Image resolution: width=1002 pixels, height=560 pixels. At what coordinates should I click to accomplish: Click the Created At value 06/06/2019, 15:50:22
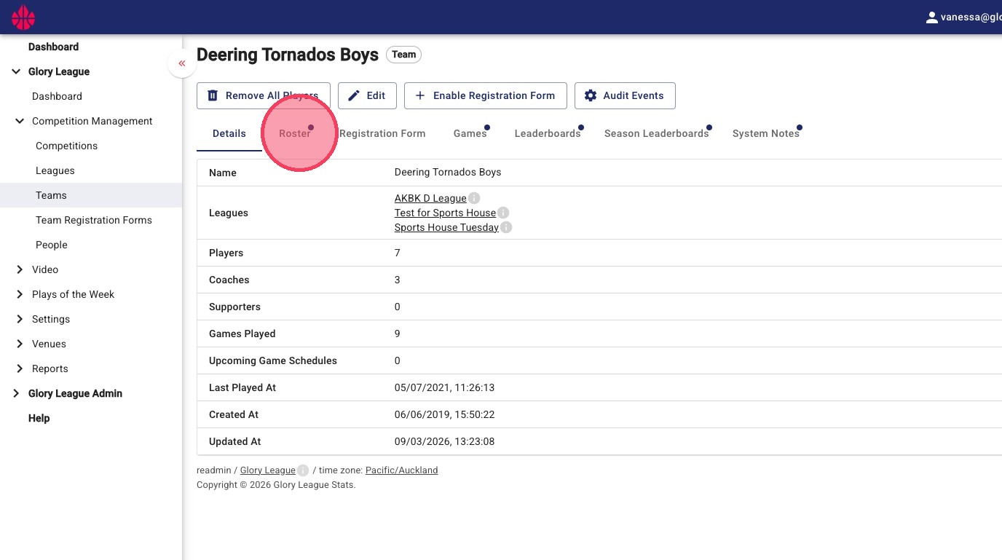click(x=444, y=414)
